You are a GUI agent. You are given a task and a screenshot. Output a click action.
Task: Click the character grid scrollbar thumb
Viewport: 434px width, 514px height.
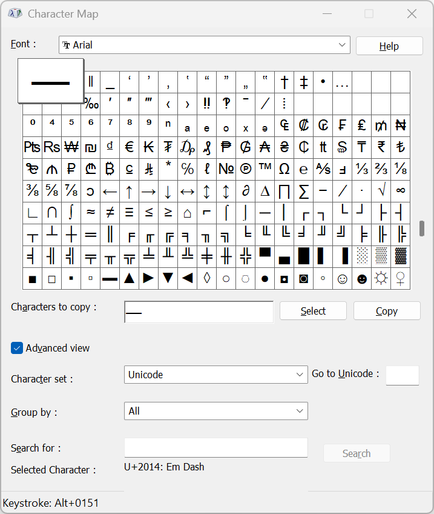(x=422, y=229)
